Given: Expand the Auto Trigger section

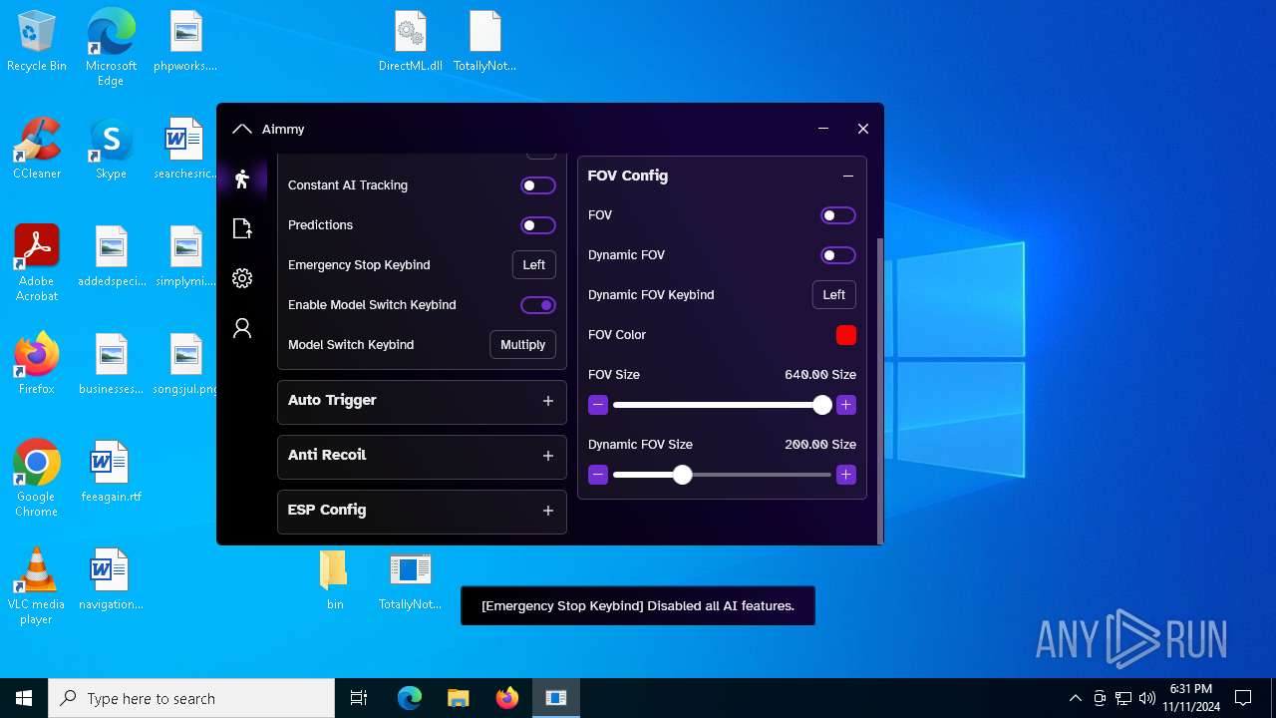Looking at the screenshot, I should point(547,401).
